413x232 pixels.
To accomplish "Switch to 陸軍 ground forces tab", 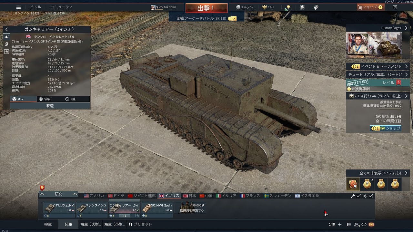I will tap(68, 224).
